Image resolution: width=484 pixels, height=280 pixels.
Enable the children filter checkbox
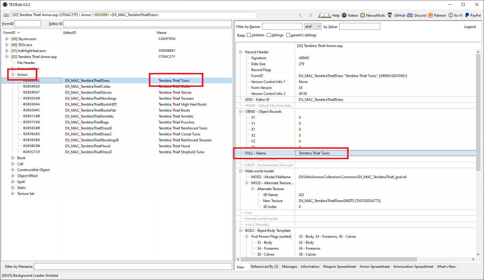tap(249, 35)
